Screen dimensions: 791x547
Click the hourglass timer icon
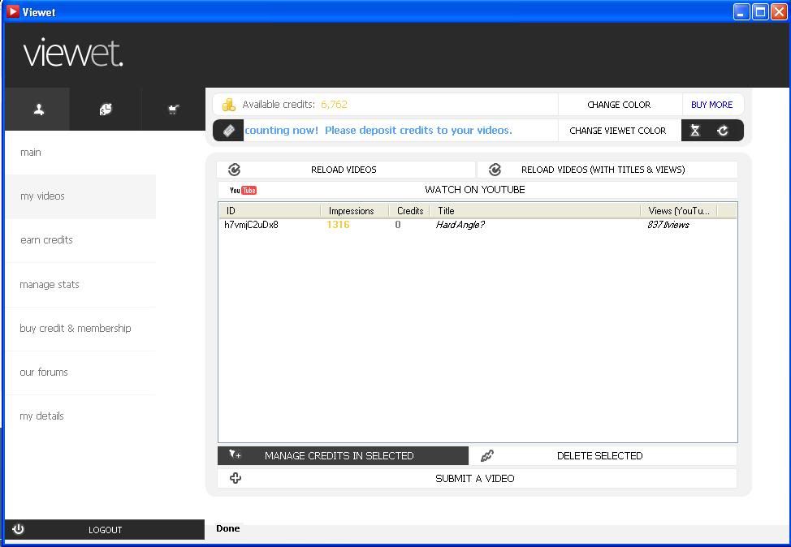click(694, 131)
